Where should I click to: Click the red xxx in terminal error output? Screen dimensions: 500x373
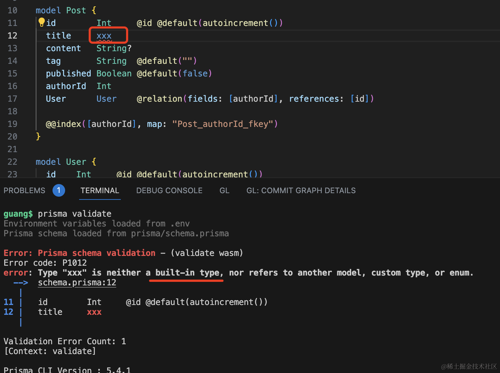coord(94,312)
